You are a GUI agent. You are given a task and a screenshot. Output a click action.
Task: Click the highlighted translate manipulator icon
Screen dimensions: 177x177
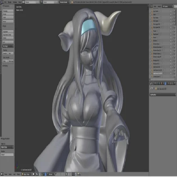pyautogui.click(x=46, y=174)
